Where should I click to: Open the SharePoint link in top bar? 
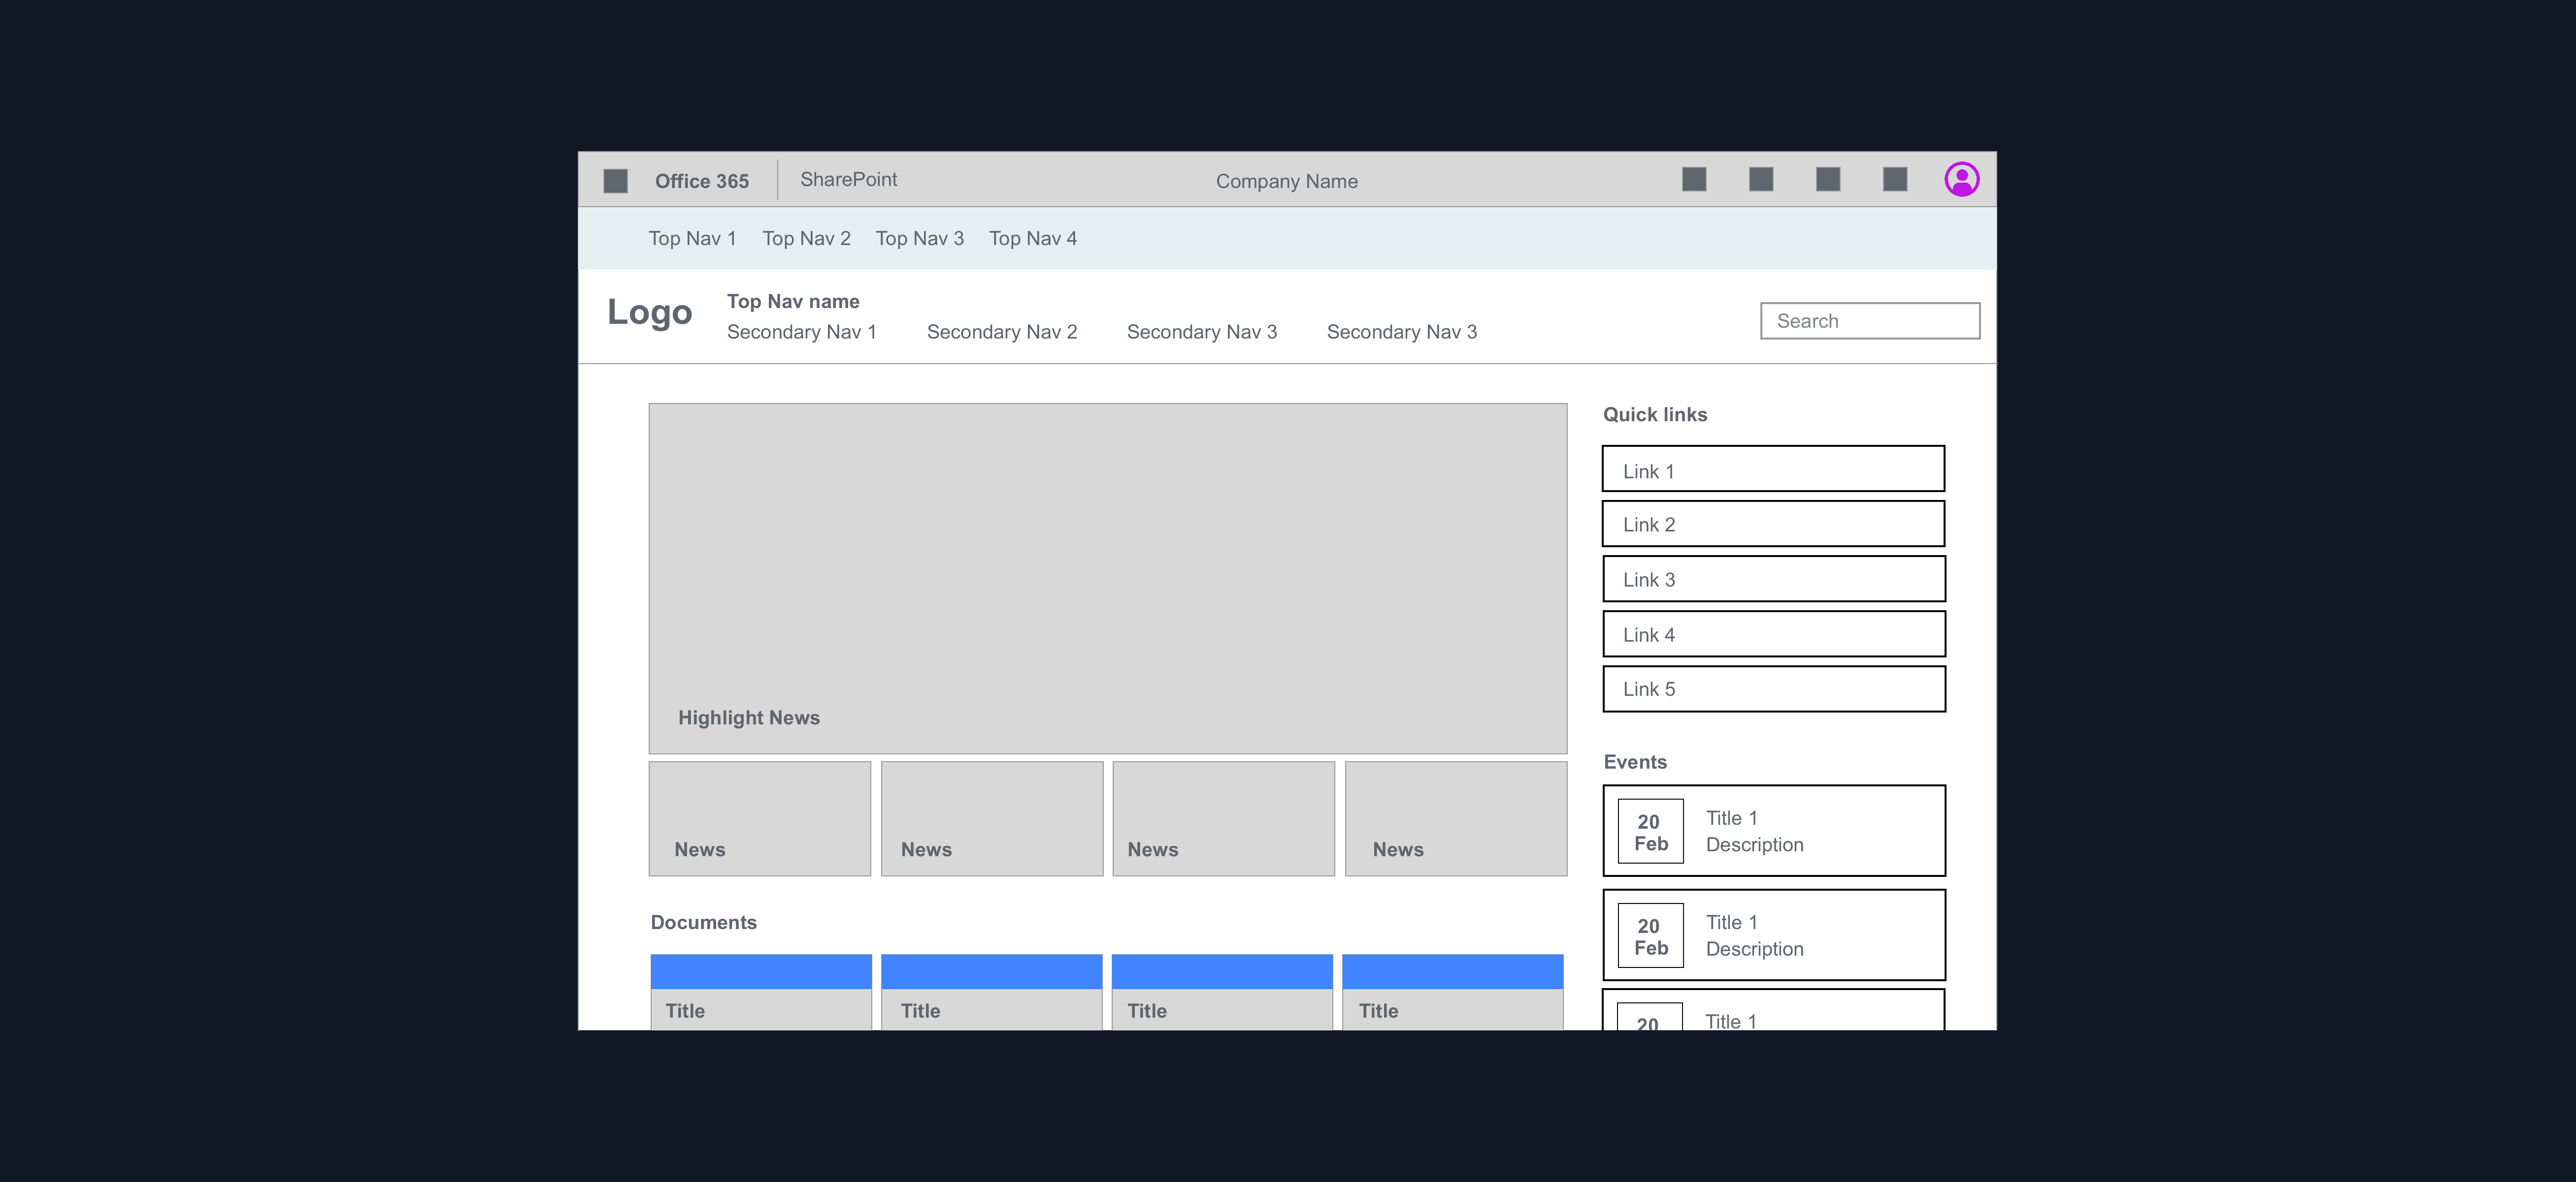848,180
